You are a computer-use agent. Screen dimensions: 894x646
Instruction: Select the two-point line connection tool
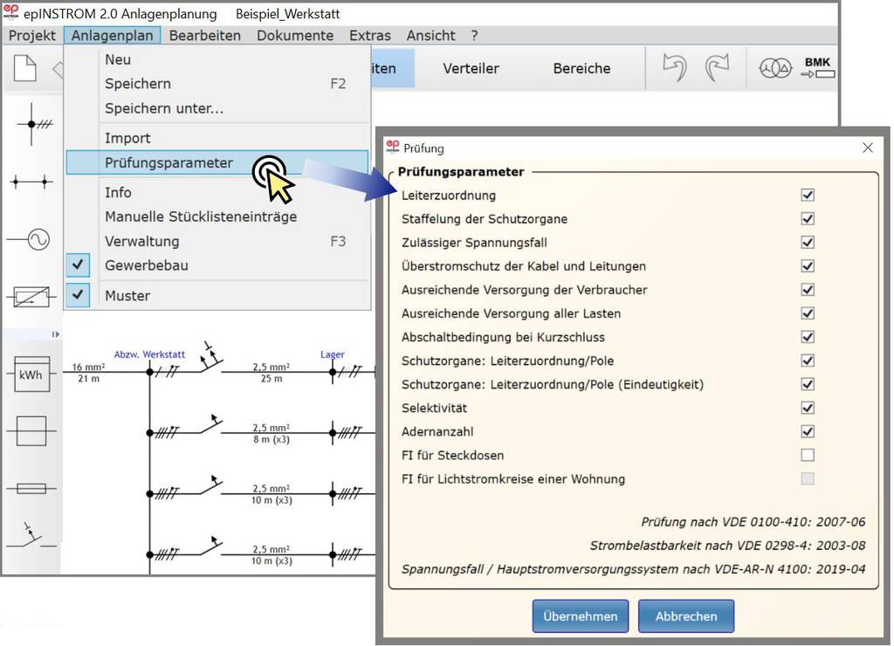[31, 182]
